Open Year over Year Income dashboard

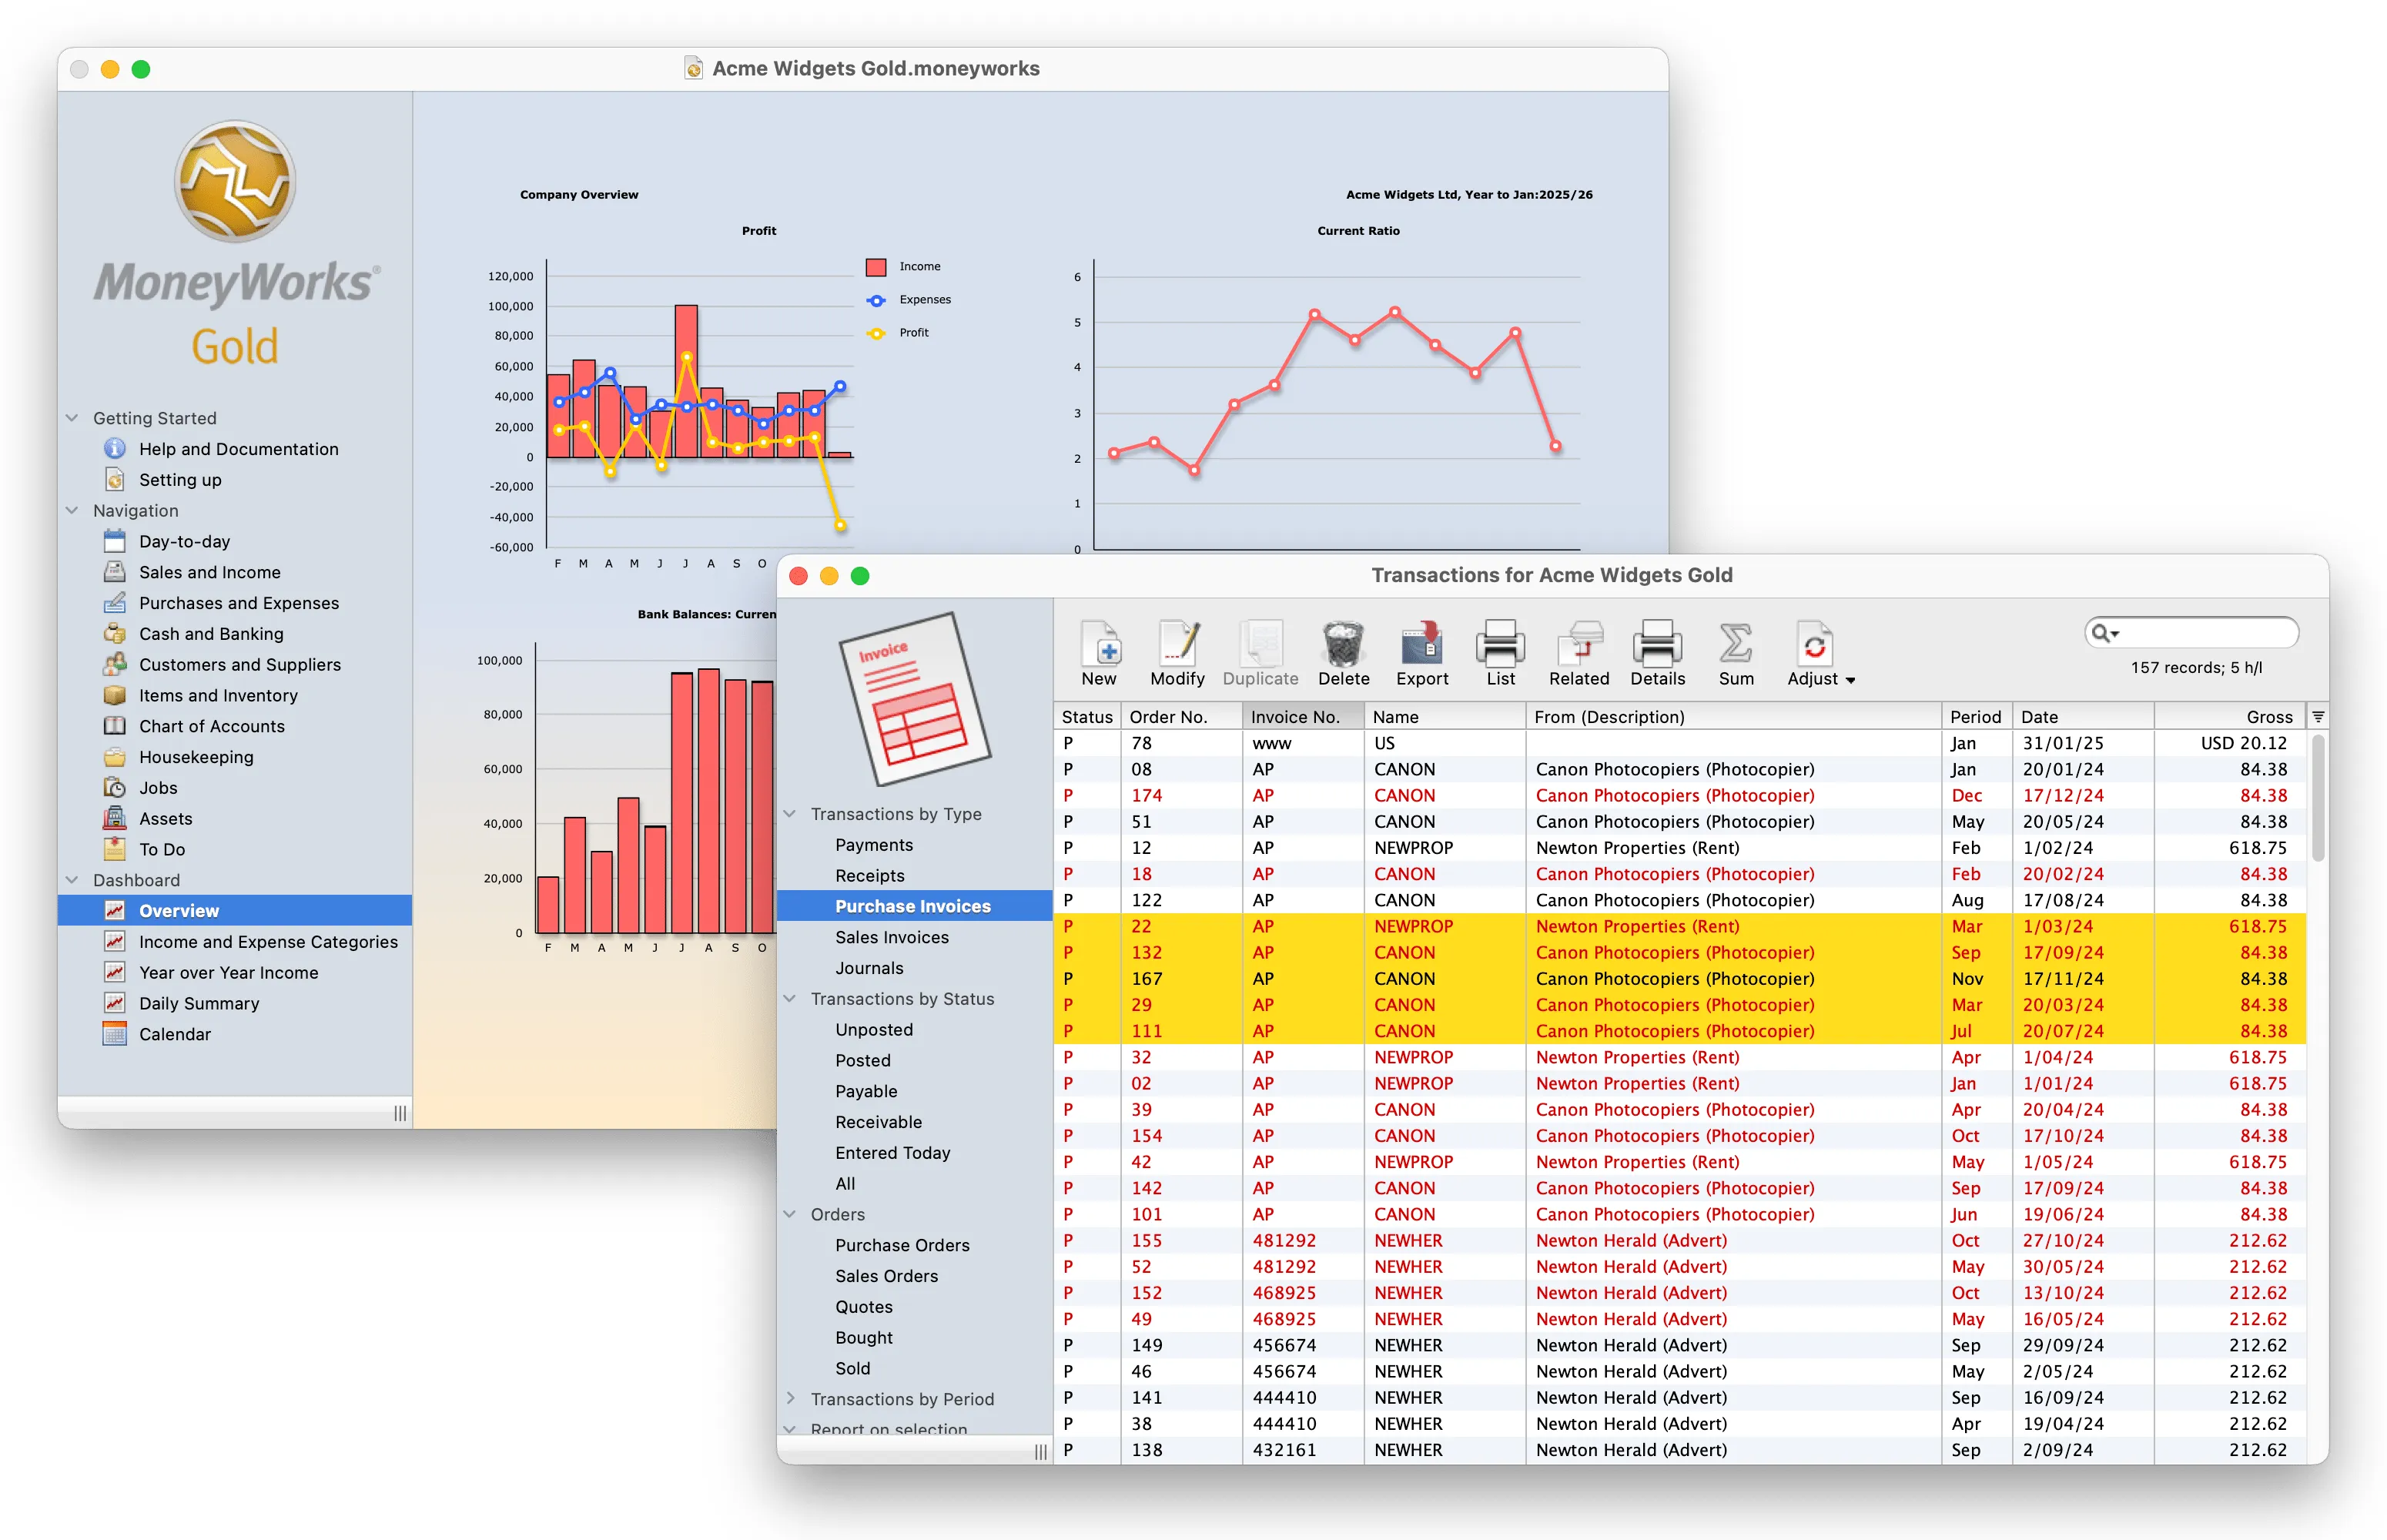pos(228,973)
